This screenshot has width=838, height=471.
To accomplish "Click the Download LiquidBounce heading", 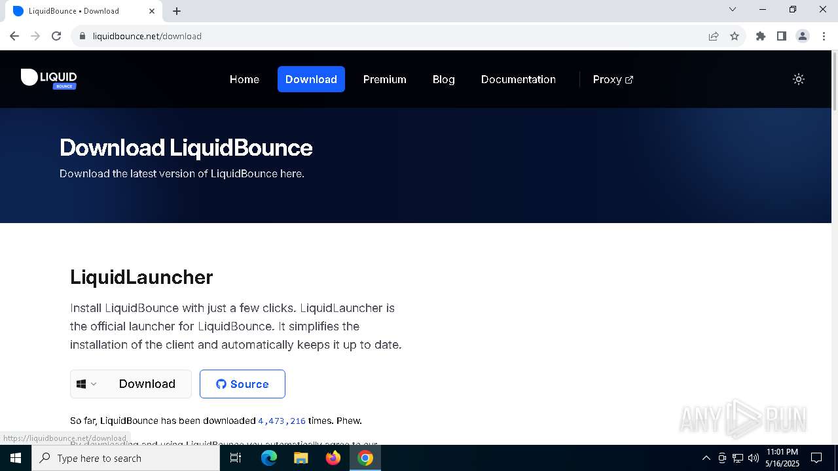I will coord(186,148).
